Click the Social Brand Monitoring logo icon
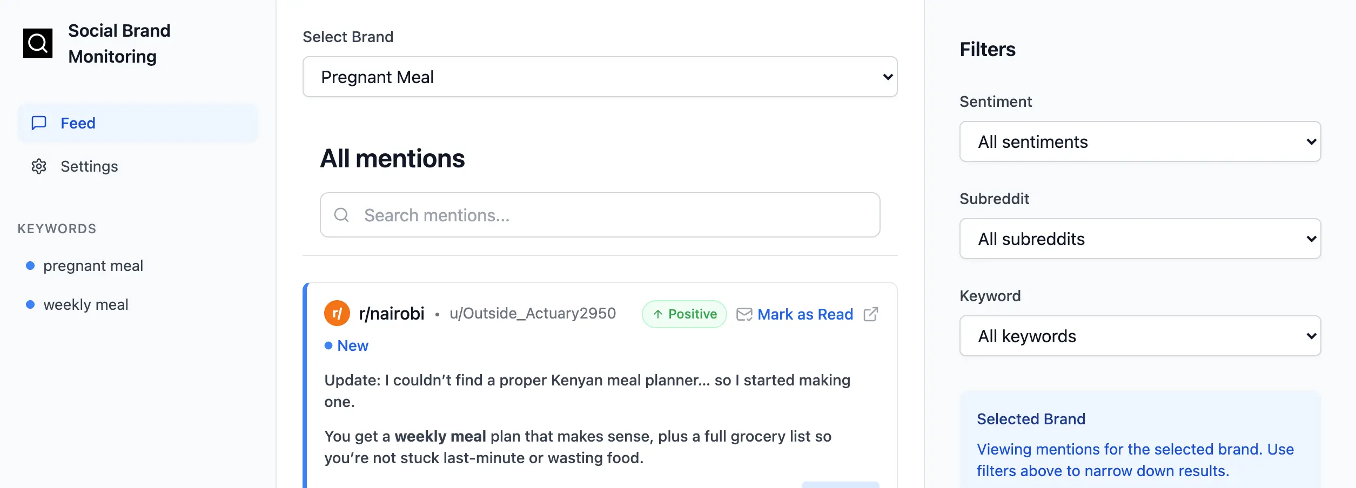Image resolution: width=1356 pixels, height=488 pixels. click(x=38, y=43)
